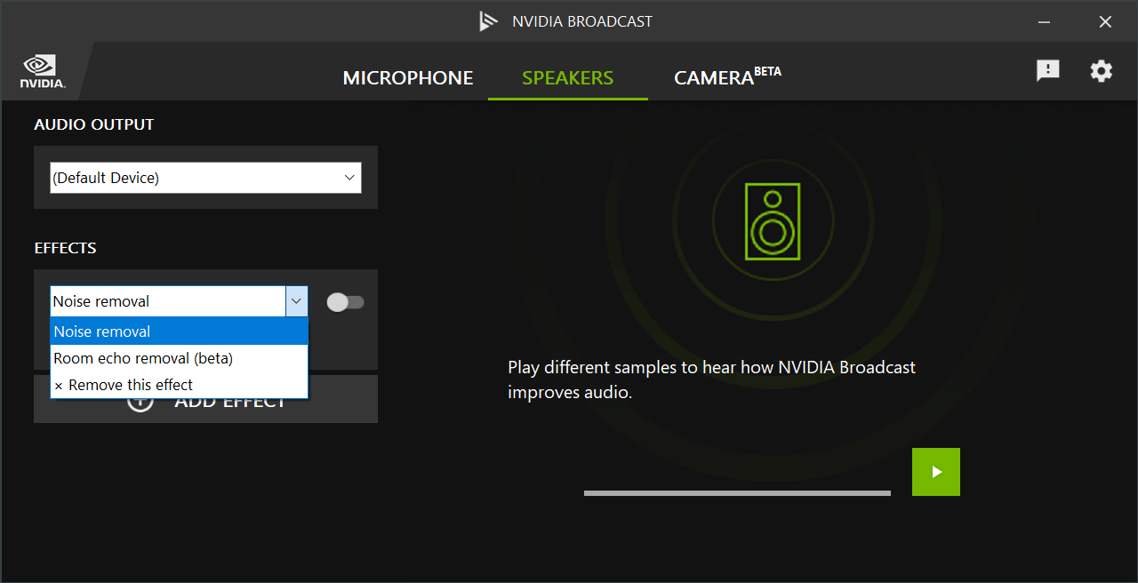The height and width of the screenshot is (583, 1138).
Task: Click the EFFECTS section heading
Action: pyautogui.click(x=65, y=248)
